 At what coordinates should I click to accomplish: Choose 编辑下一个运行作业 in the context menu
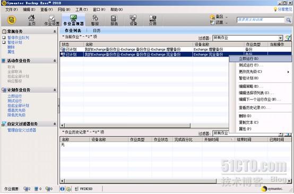[x=260, y=99]
